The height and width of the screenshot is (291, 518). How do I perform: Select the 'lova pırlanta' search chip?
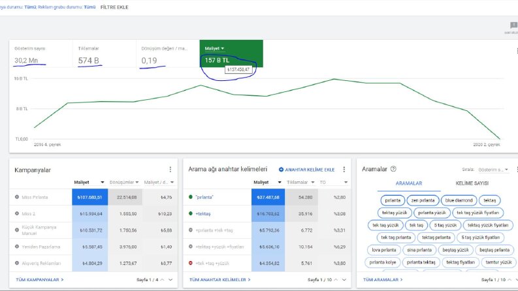[384, 250]
